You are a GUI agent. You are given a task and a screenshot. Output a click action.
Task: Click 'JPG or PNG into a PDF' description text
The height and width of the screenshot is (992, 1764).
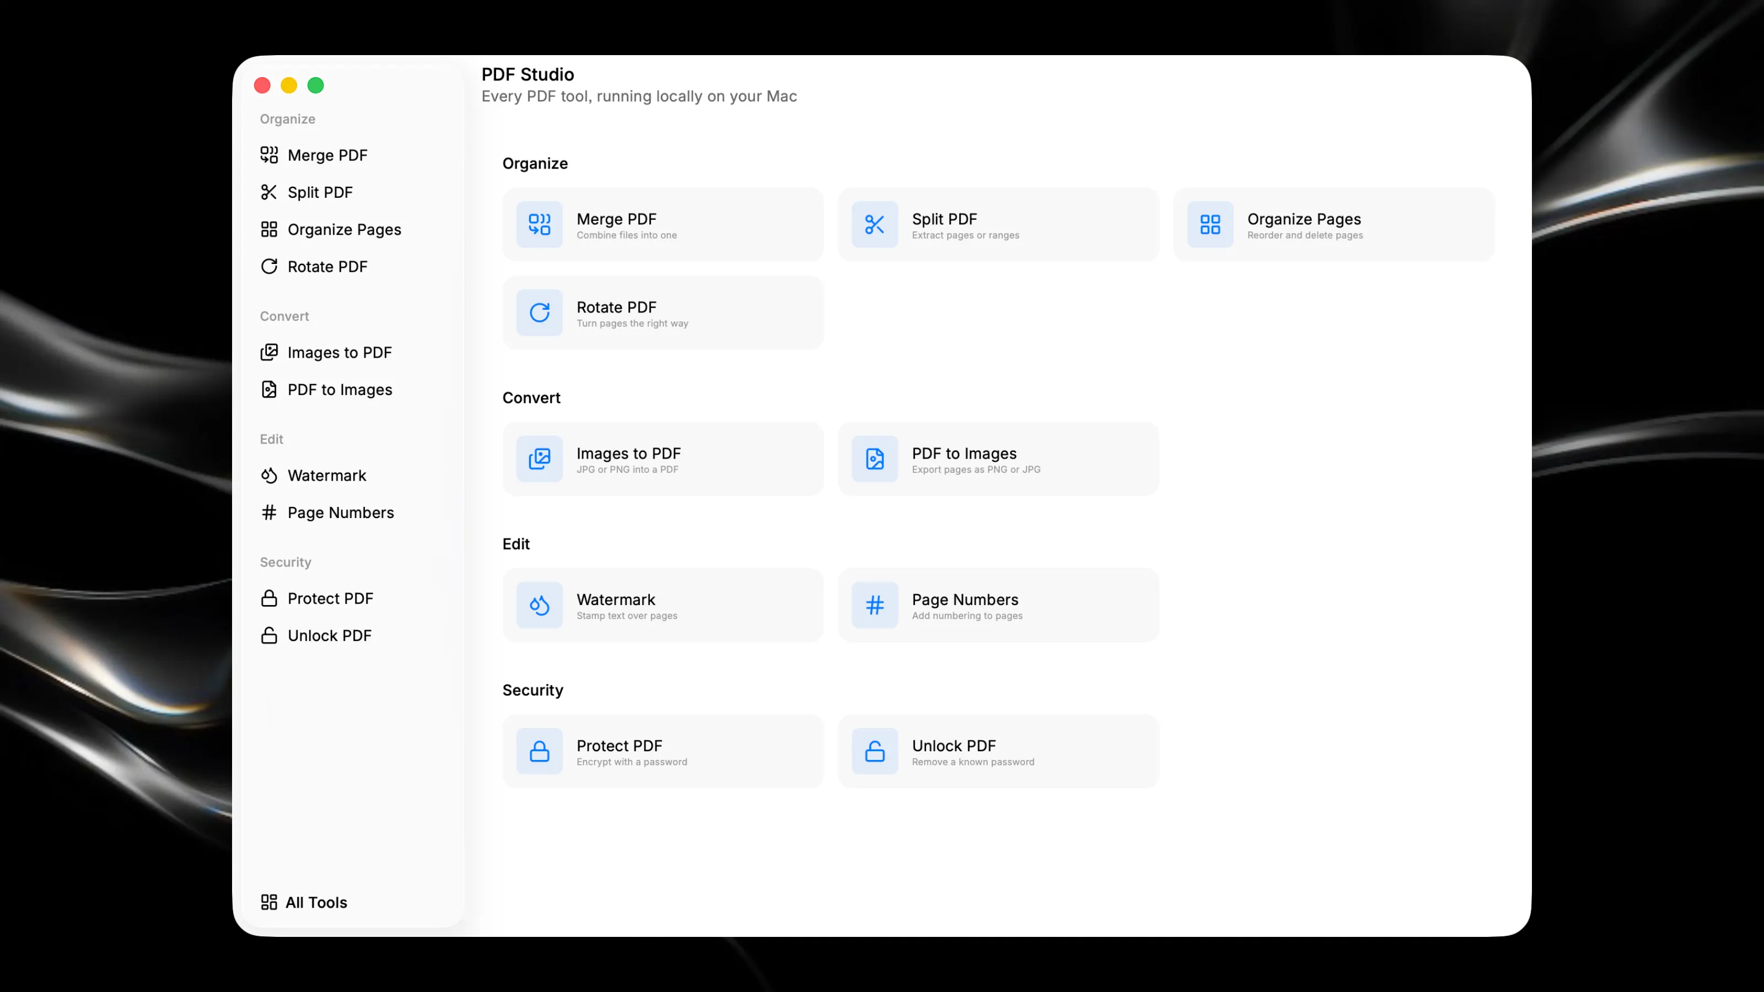click(627, 469)
